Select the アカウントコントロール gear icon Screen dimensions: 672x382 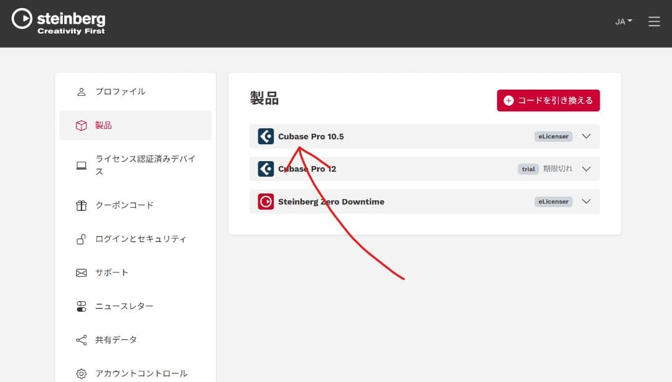point(81,373)
